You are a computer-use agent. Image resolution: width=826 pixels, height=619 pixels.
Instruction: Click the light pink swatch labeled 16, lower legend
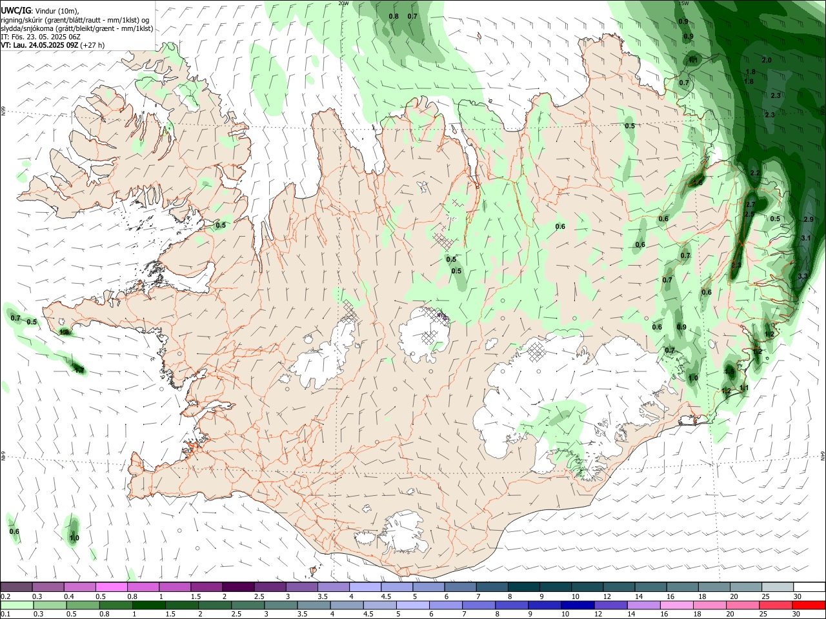[x=677, y=605]
